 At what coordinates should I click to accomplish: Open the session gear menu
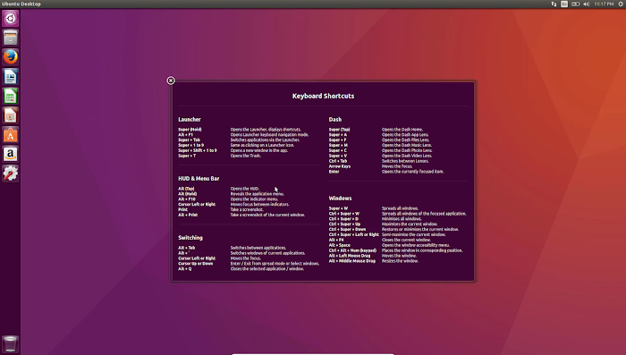coord(621,4)
